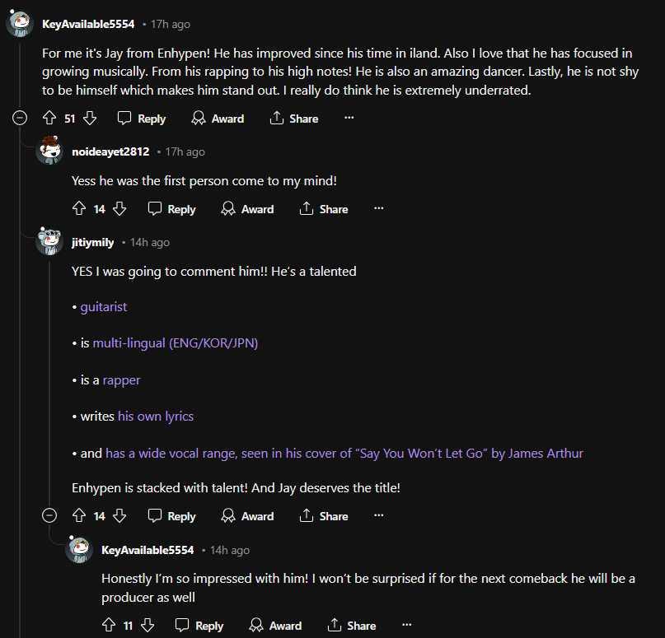
Task: Share the top comment by KeyAvailable5554
Action: 293,118
